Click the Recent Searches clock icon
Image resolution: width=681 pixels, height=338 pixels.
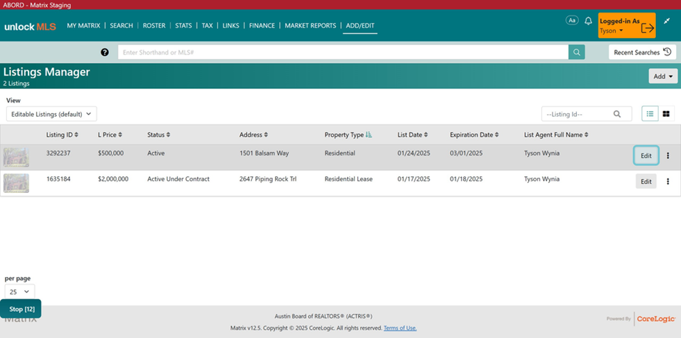click(667, 52)
